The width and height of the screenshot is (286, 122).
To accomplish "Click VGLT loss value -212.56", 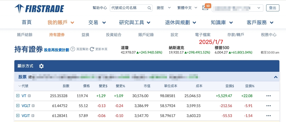I will click(x=226, y=106).
